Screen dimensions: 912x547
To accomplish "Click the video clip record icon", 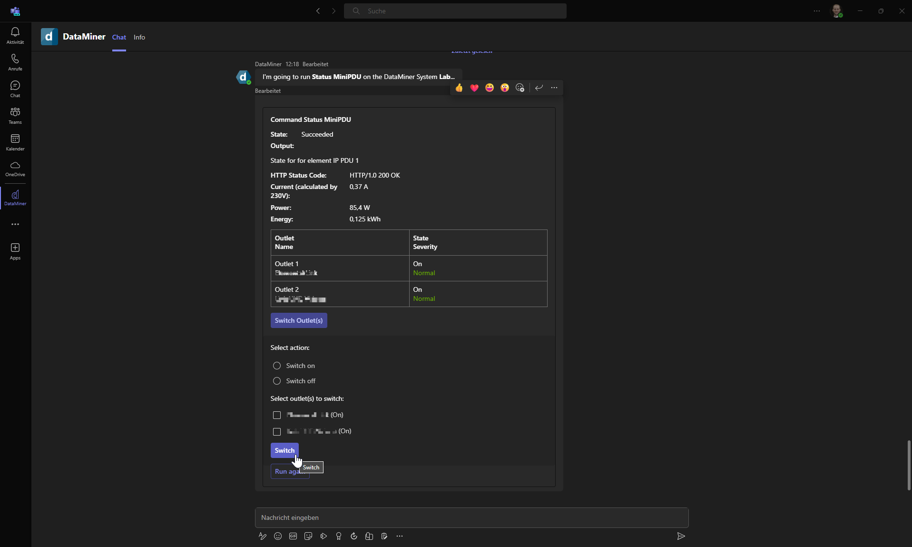I will pyautogui.click(x=324, y=536).
